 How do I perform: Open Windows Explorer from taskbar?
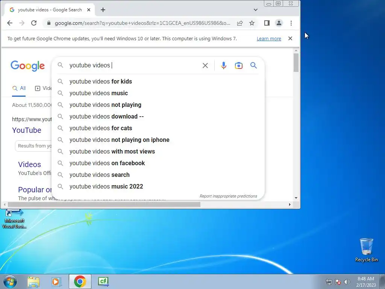coord(33,282)
